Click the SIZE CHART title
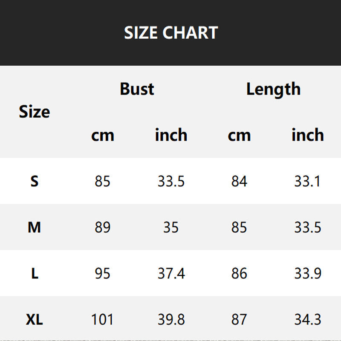341x341 pixels. [x=171, y=33]
